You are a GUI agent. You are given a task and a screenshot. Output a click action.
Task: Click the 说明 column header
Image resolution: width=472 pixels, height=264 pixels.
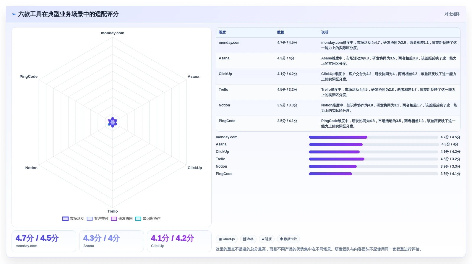(x=325, y=32)
